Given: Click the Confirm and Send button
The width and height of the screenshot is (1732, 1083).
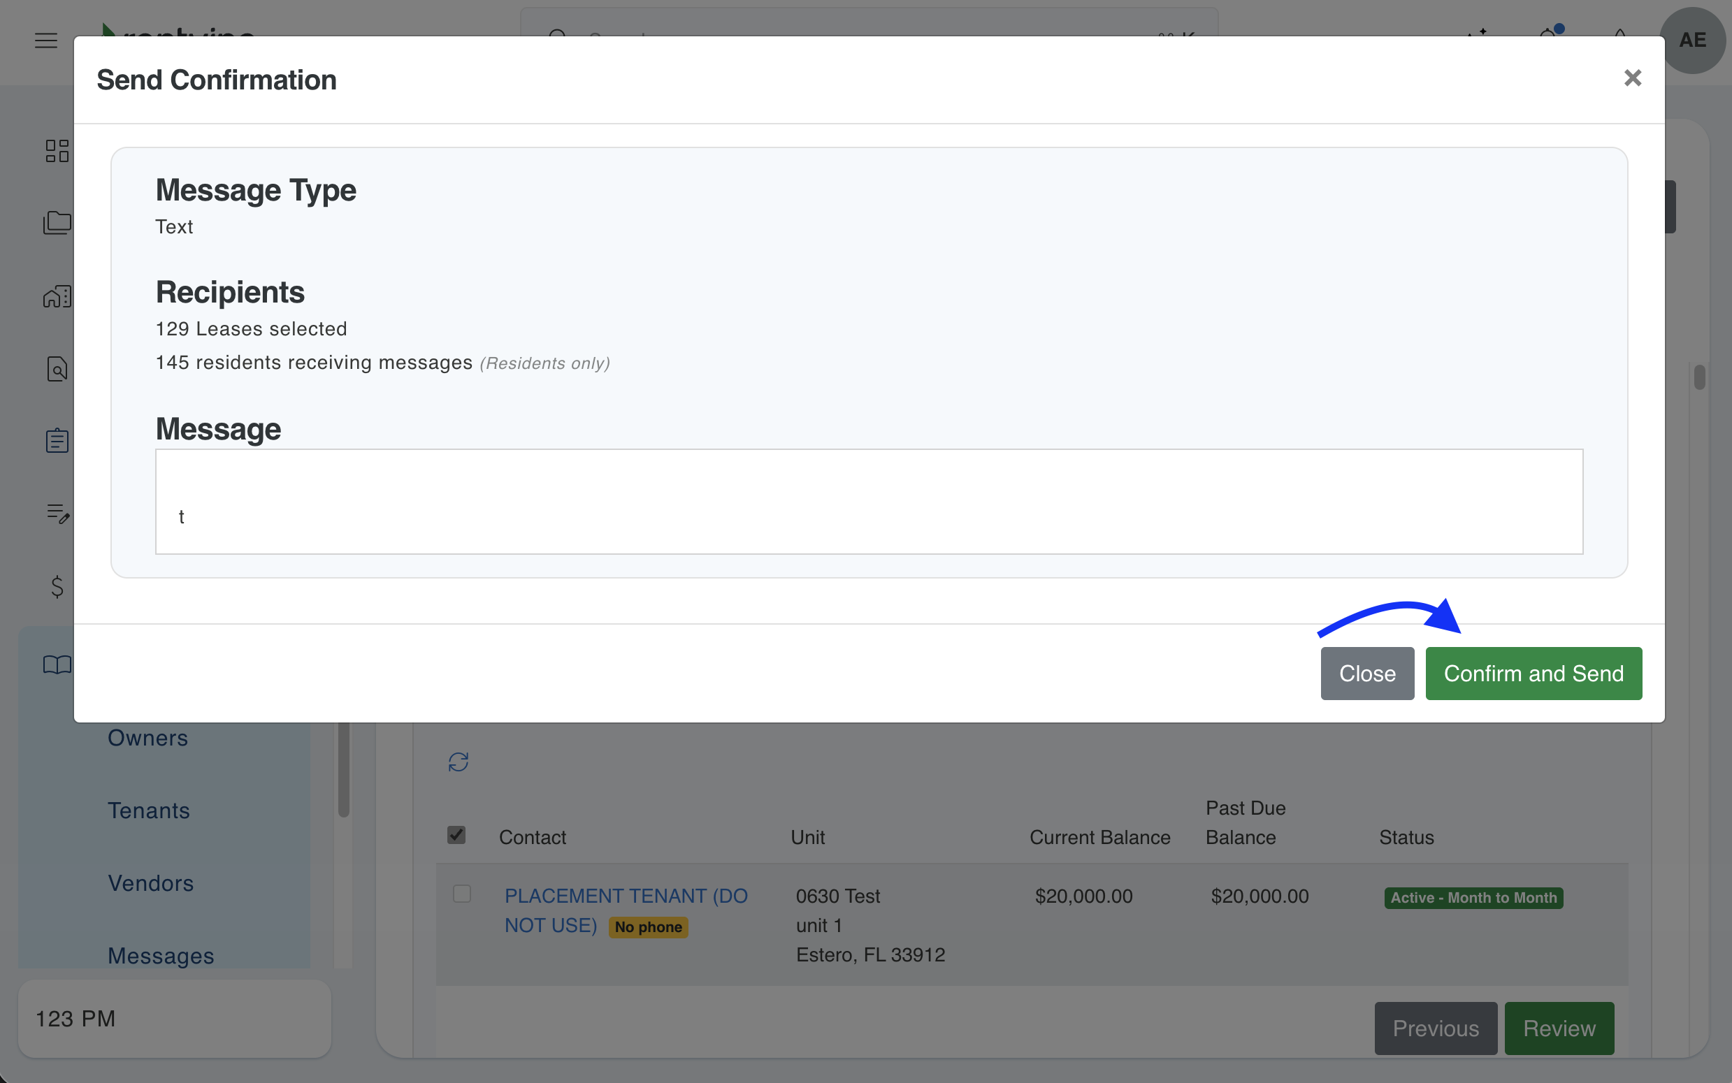Looking at the screenshot, I should tap(1533, 674).
